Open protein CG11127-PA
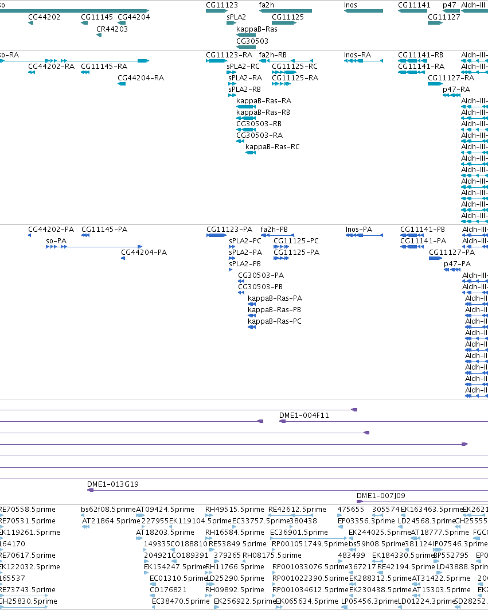Viewport: 488px width, 610px height. click(x=452, y=252)
